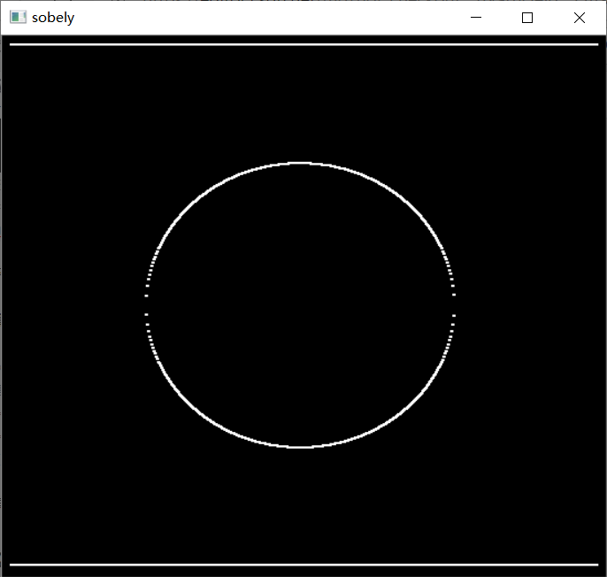This screenshot has width=607, height=577.
Task: Click the sobely title text
Action: point(53,18)
